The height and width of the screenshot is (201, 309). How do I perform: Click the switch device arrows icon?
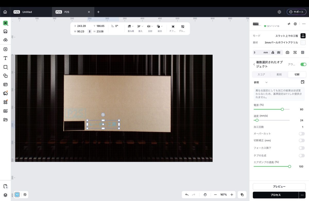[x=289, y=24]
